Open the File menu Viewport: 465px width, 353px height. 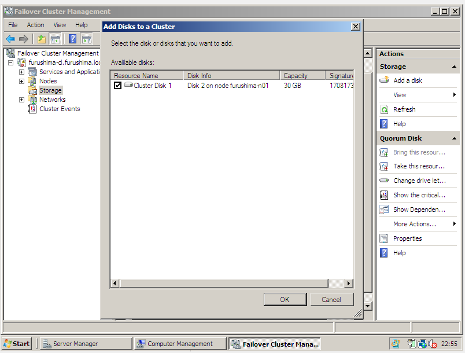[13, 25]
